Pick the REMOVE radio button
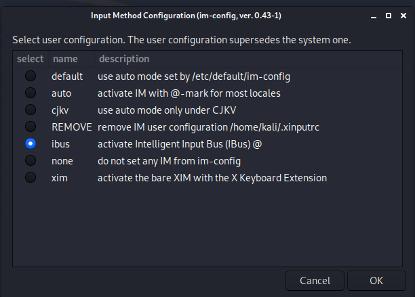Viewport: 415px width, 297px height. pos(31,127)
